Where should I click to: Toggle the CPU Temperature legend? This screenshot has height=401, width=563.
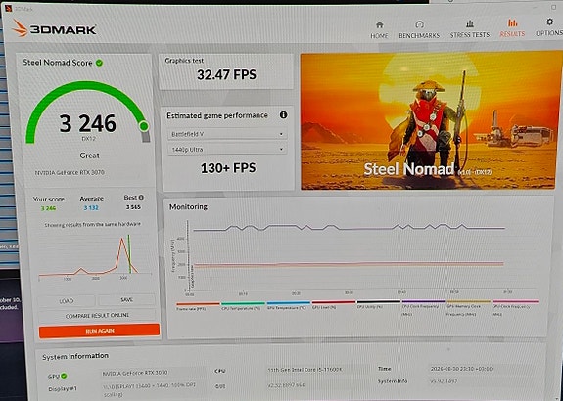pyautogui.click(x=243, y=305)
